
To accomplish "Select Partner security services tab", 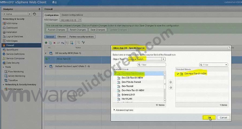I will coord(81,37).
